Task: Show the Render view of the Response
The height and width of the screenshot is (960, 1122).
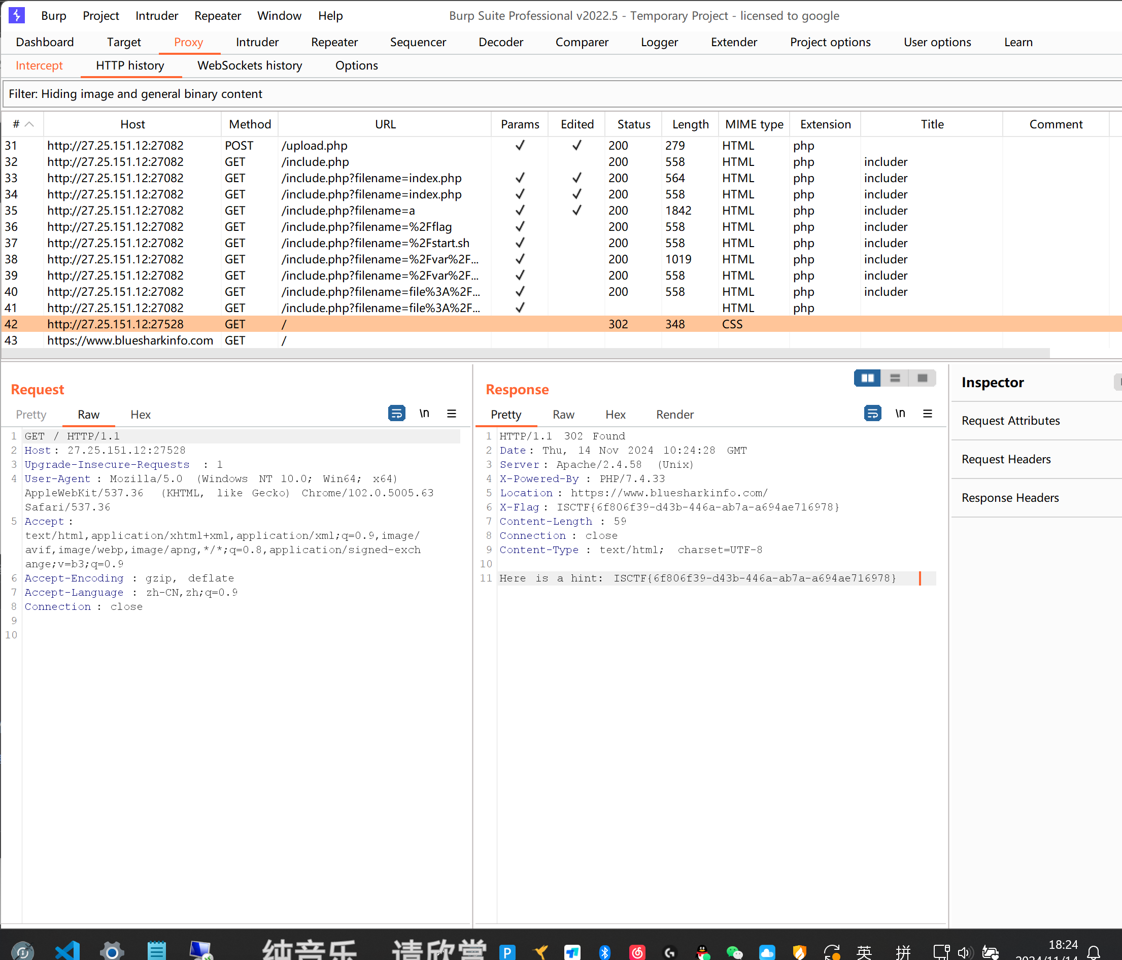Action: coord(674,414)
